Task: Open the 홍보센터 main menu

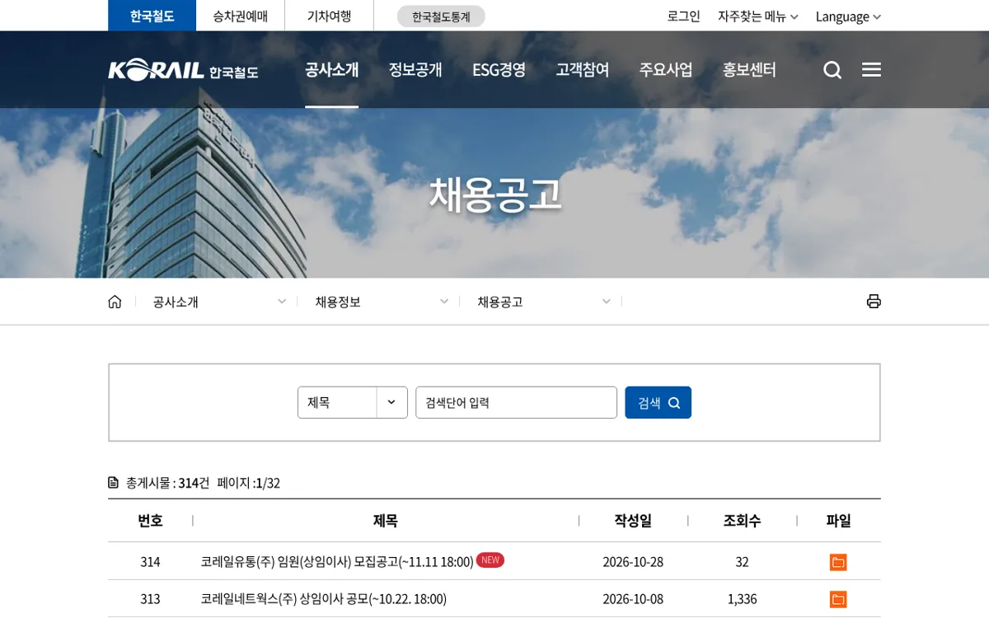Action: coord(749,70)
